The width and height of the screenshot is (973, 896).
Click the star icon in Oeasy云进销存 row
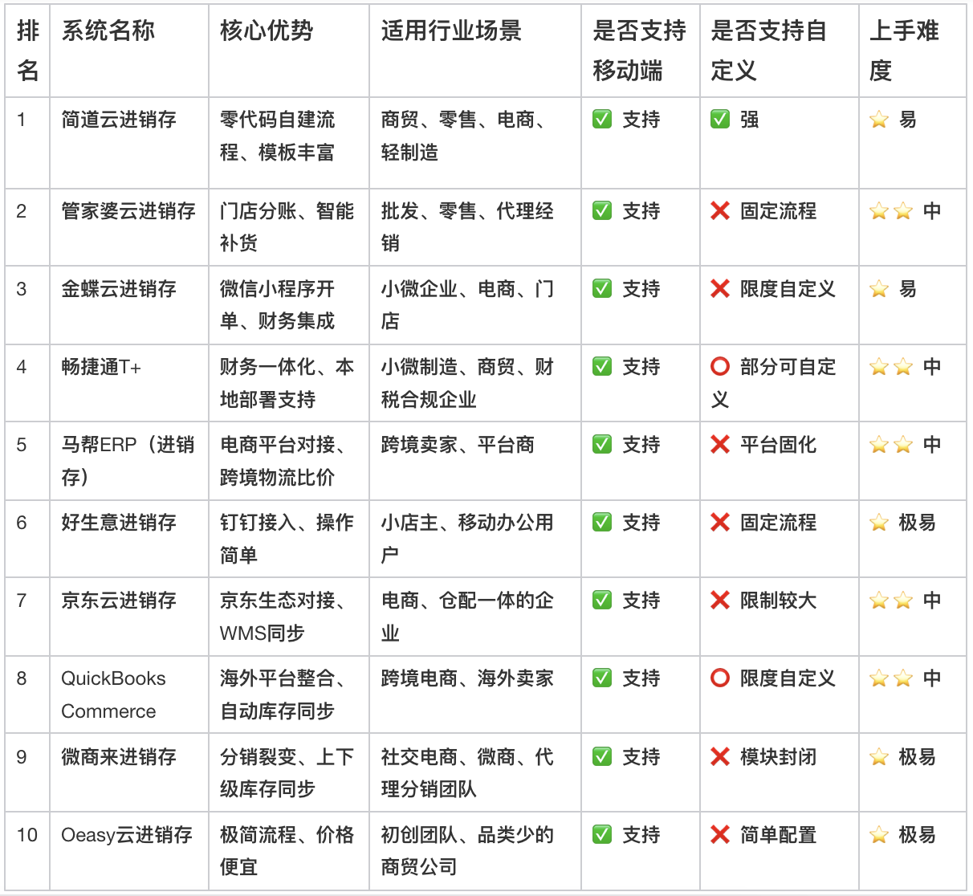[879, 835]
